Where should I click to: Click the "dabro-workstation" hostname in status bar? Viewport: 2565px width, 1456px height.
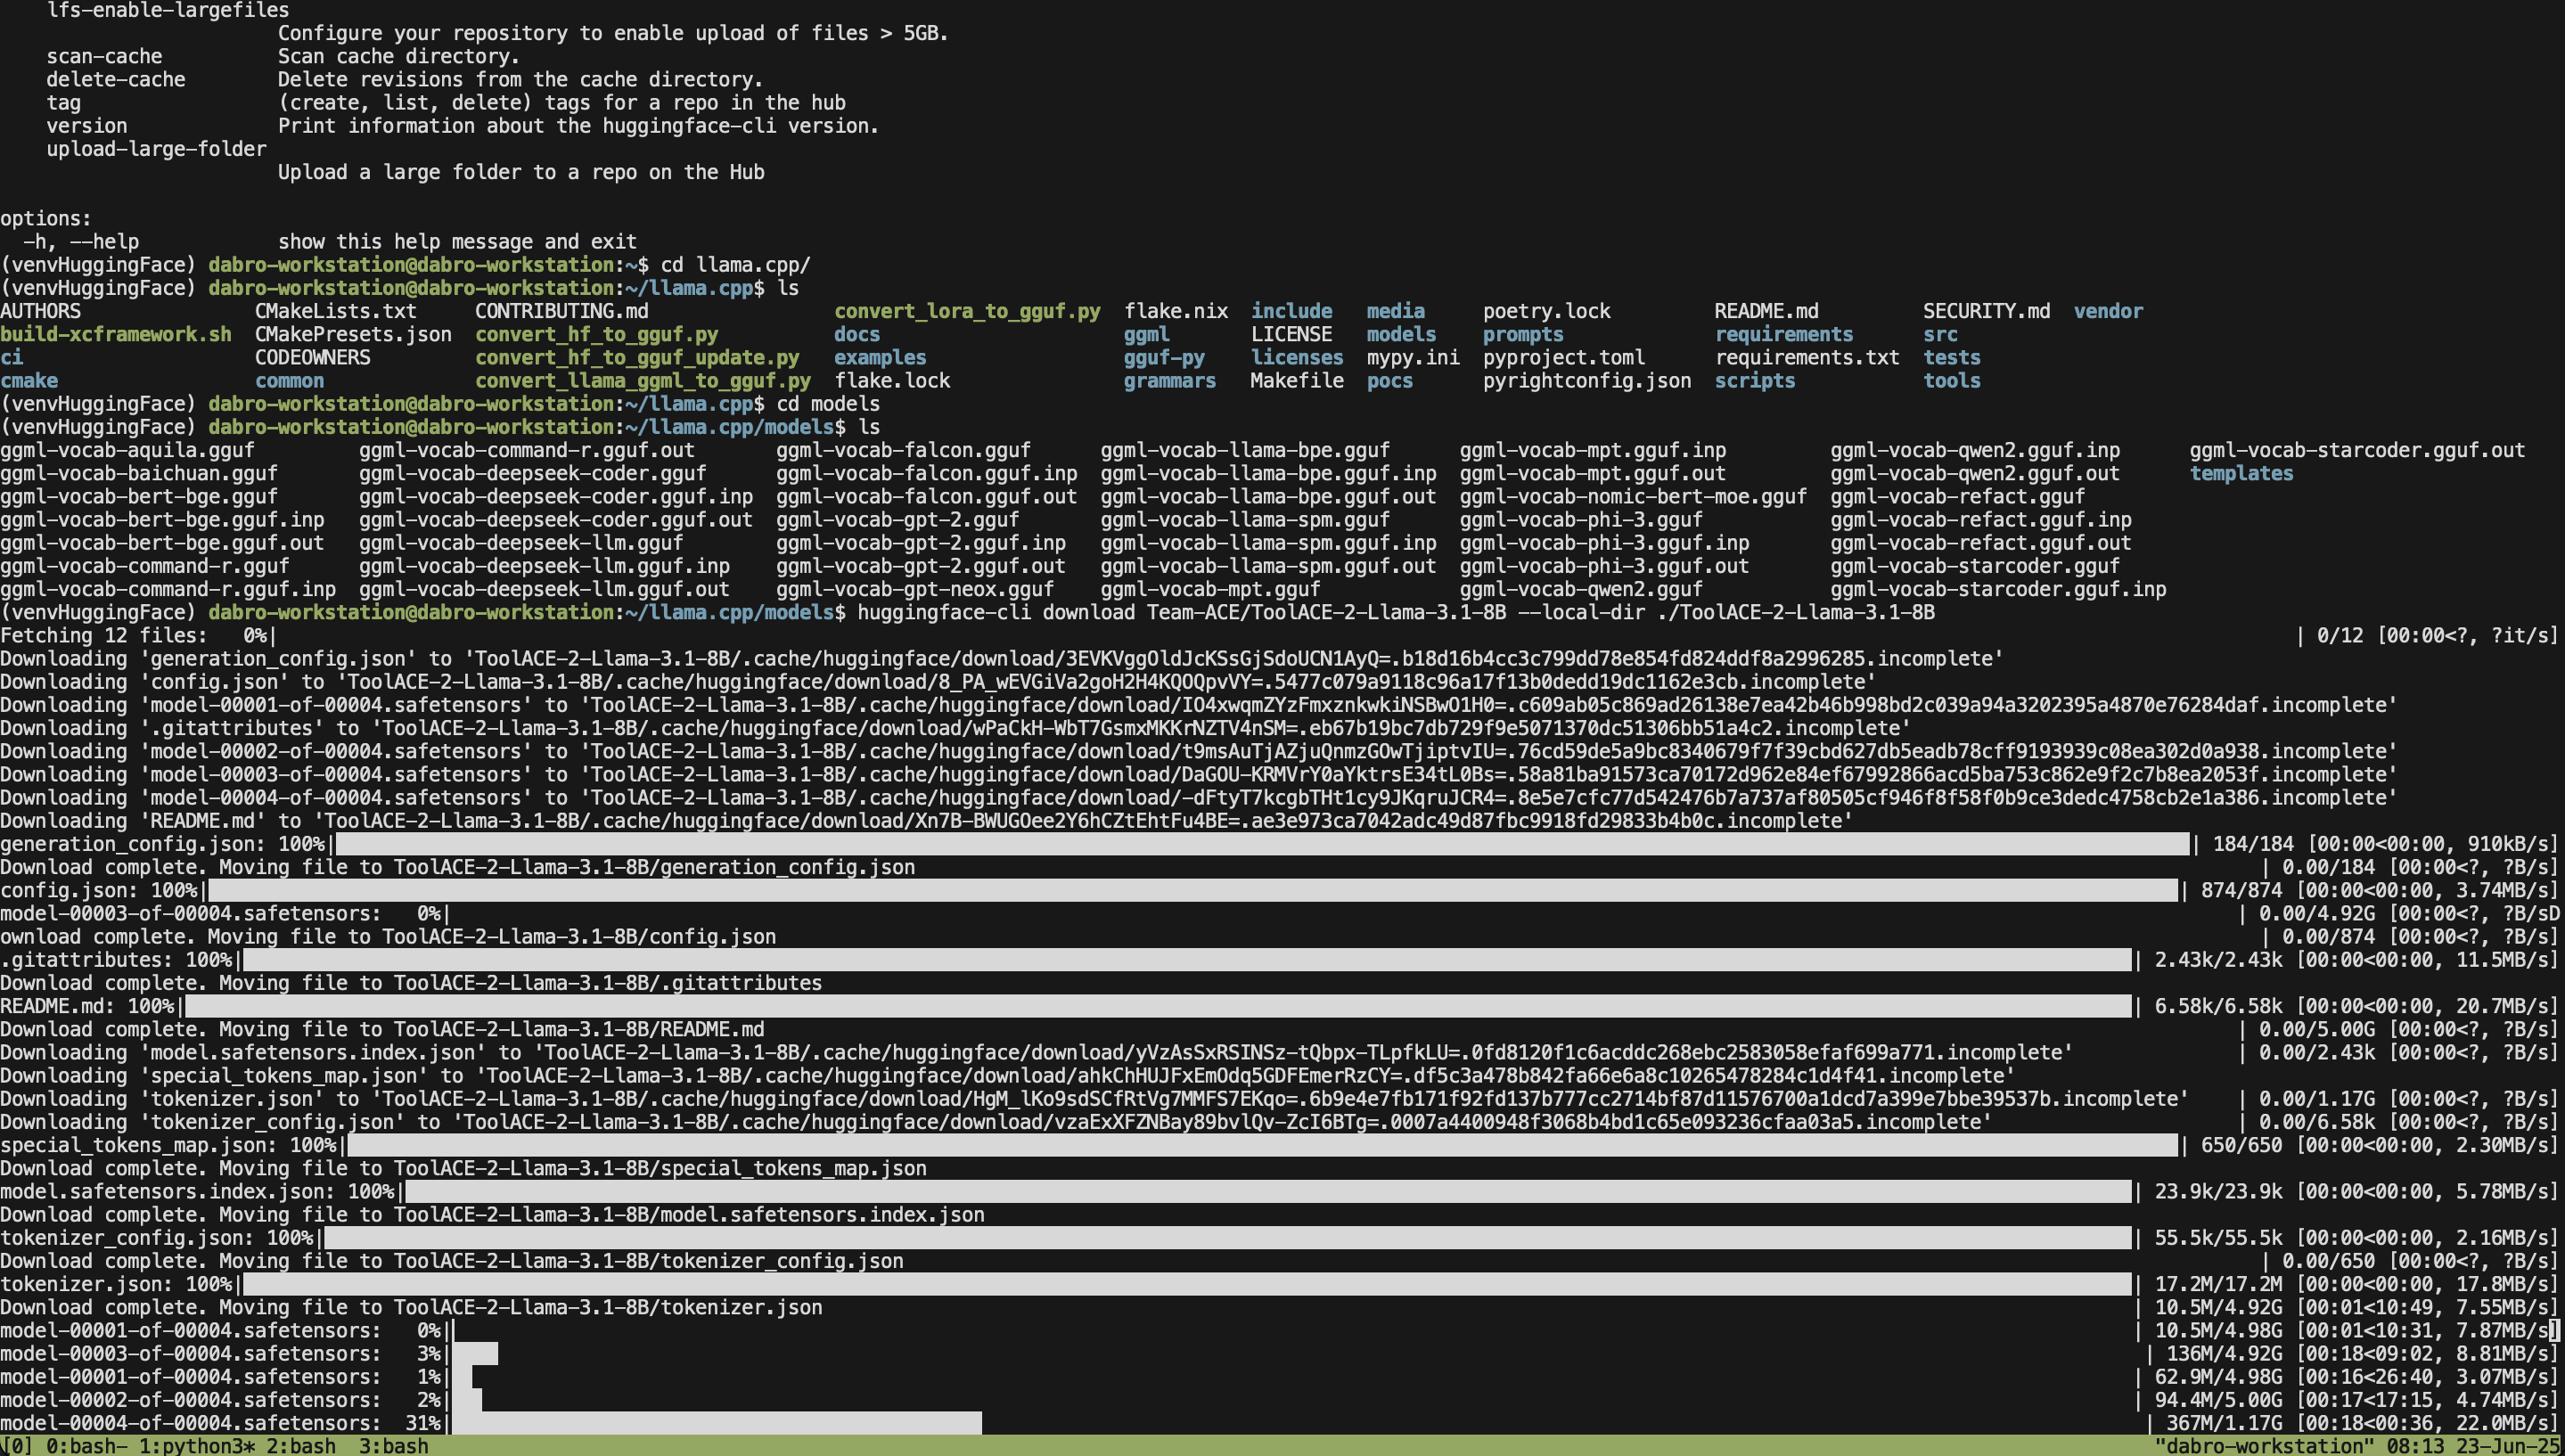2263,1446
